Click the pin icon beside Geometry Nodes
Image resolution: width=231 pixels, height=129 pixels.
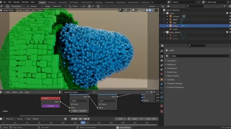click(x=94, y=92)
